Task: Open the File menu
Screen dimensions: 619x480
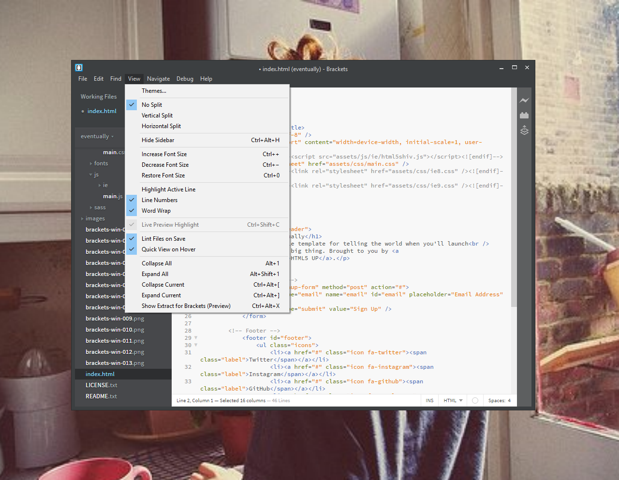Action: coord(83,79)
